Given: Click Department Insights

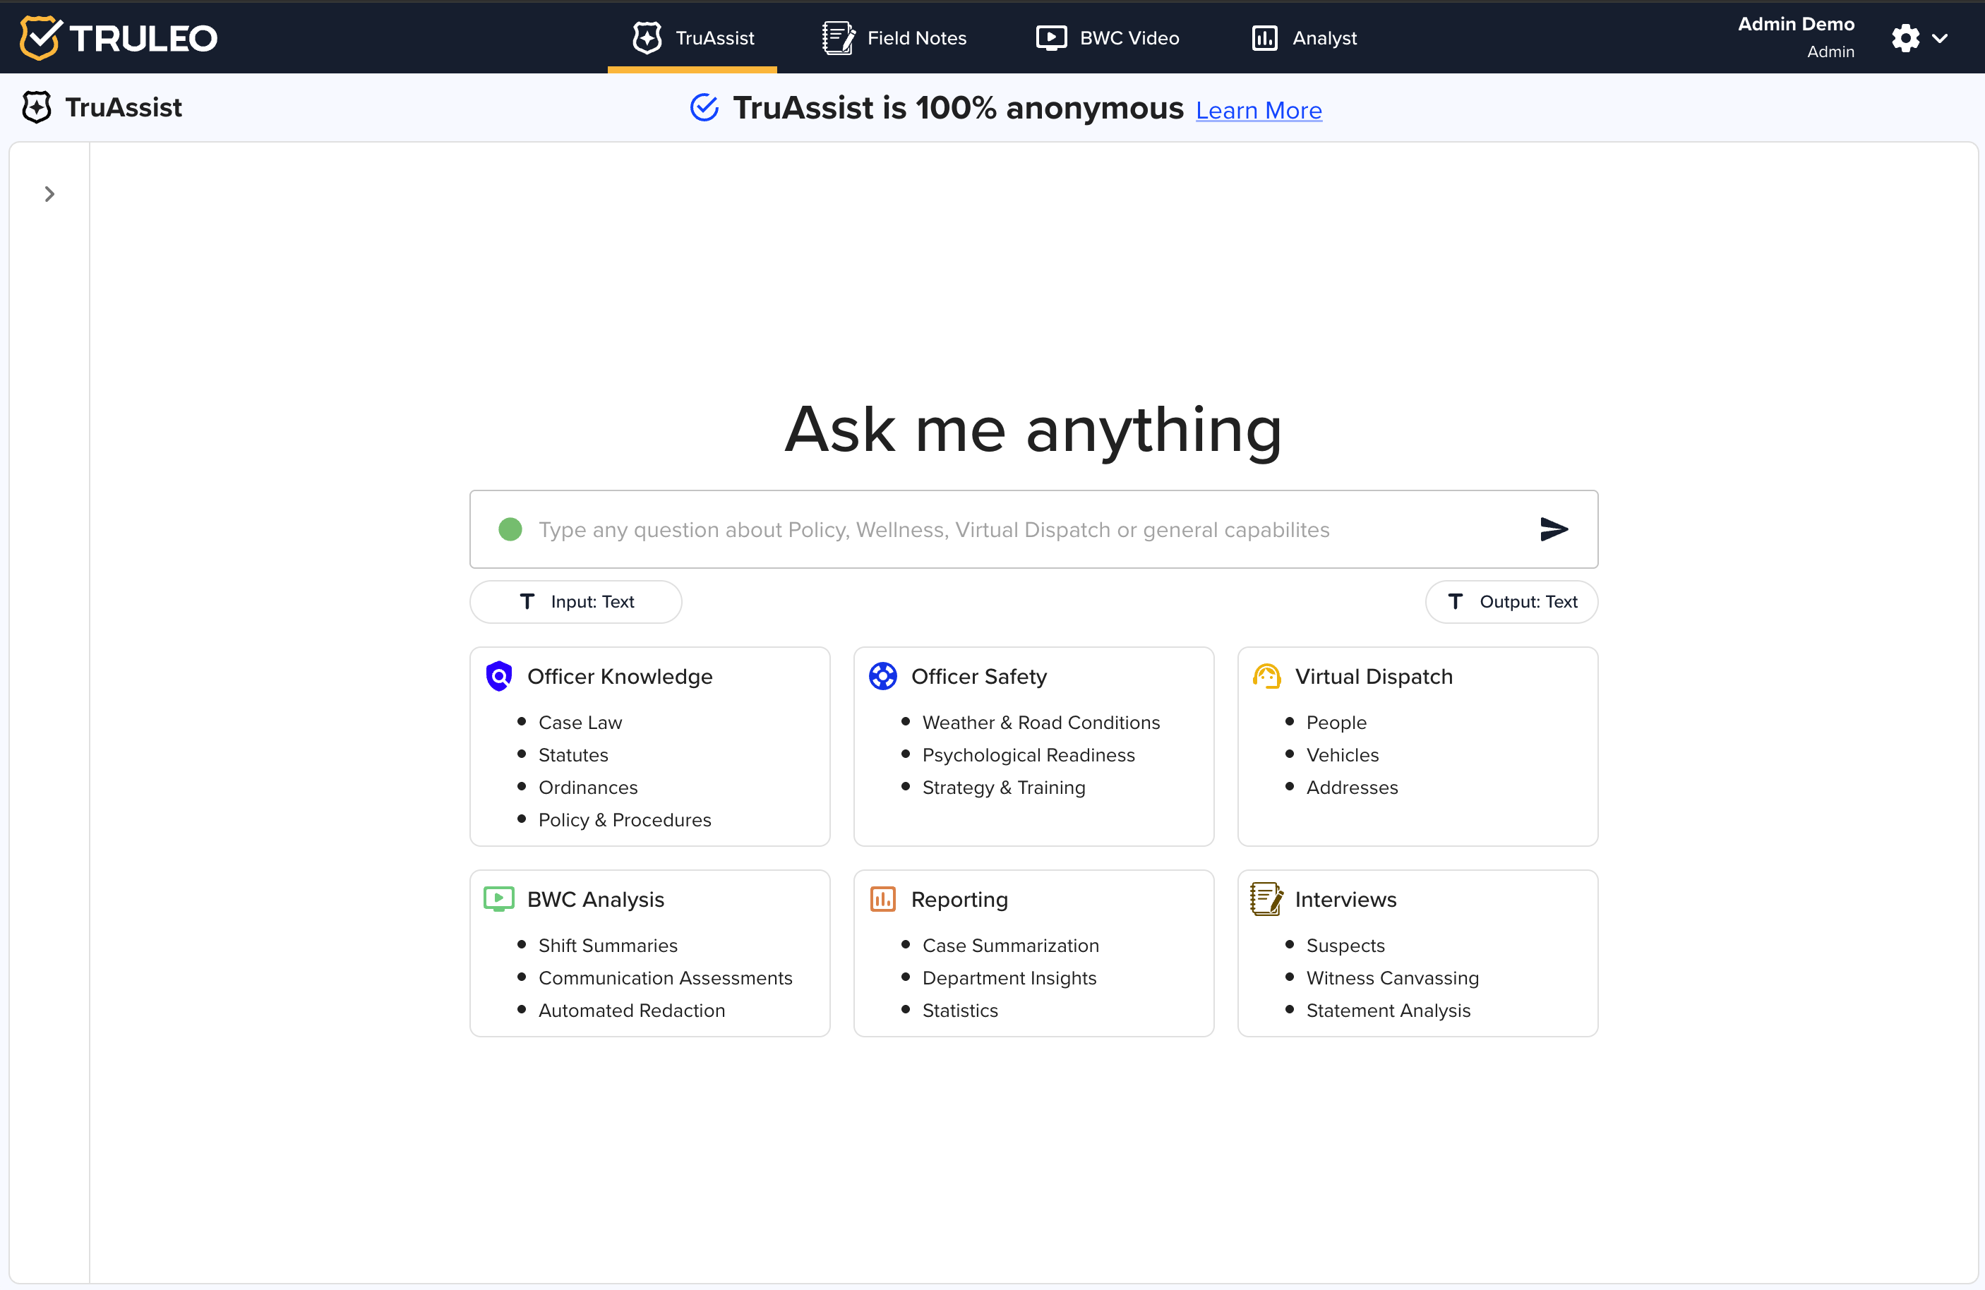Looking at the screenshot, I should point(1009,977).
